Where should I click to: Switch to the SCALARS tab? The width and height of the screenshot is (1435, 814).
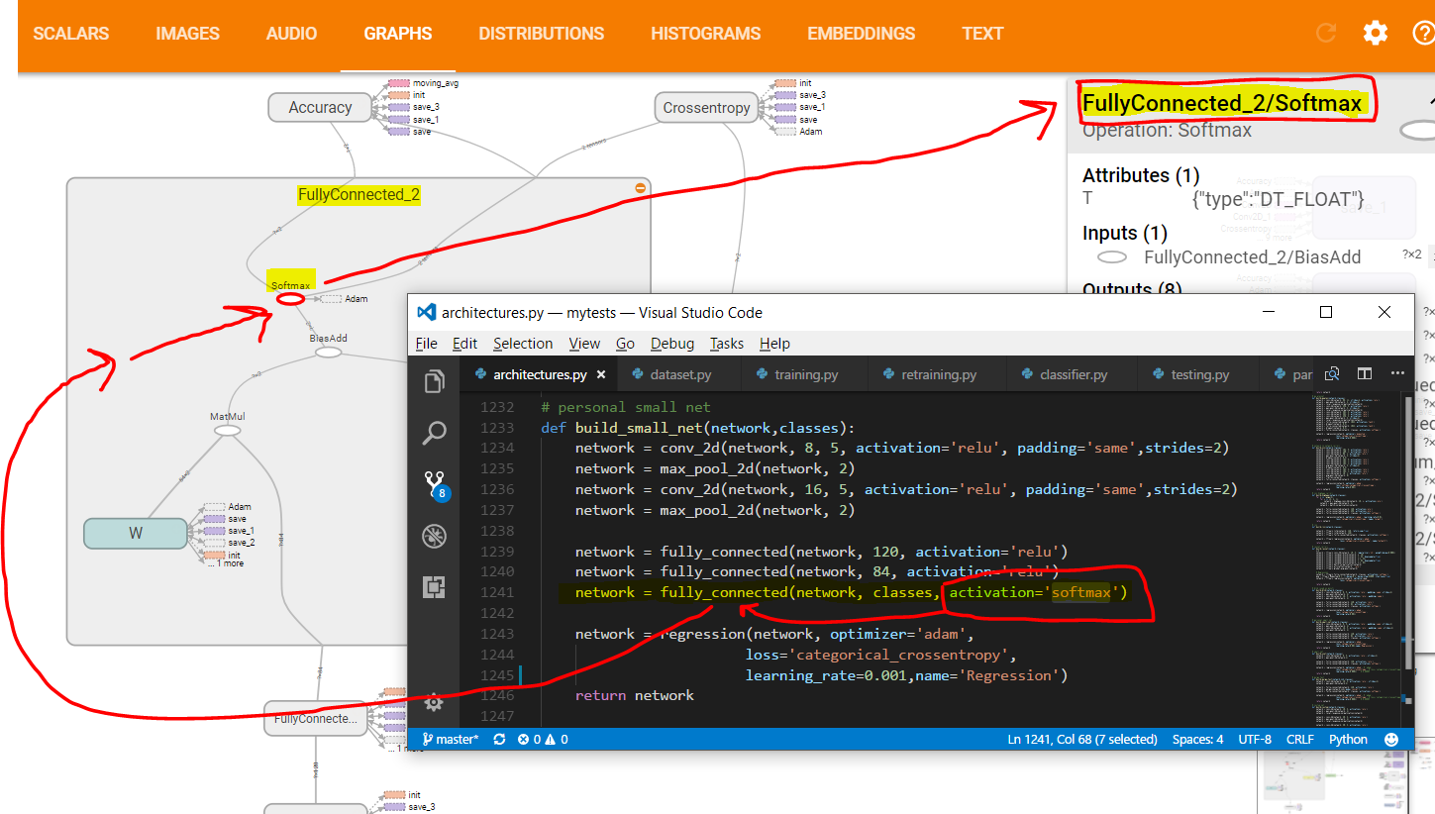(x=71, y=34)
